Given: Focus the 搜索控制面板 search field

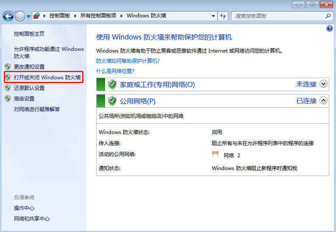Looking at the screenshot, I should tap(278, 16).
